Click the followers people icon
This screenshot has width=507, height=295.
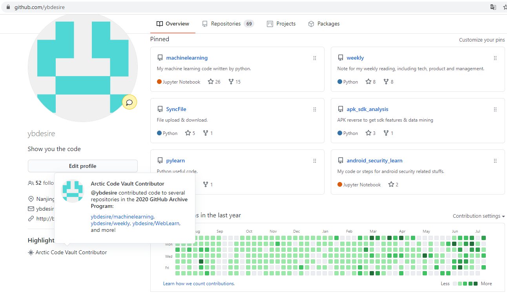(x=31, y=183)
